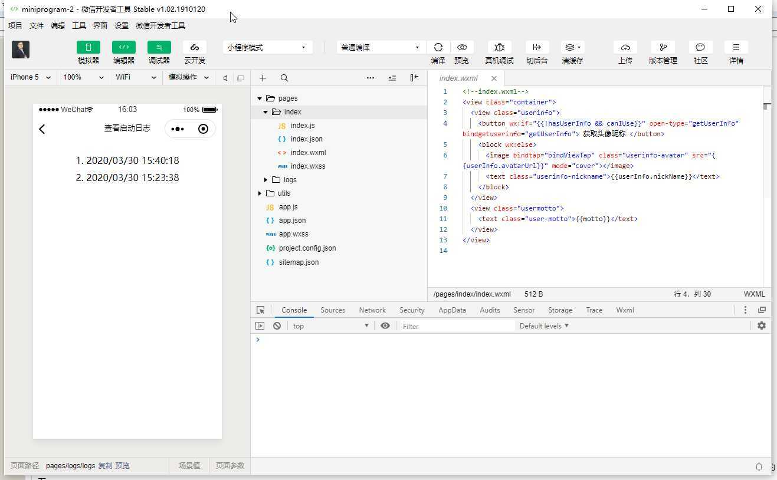Collapse the pages folder
Image resolution: width=777 pixels, height=480 pixels.
(260, 98)
